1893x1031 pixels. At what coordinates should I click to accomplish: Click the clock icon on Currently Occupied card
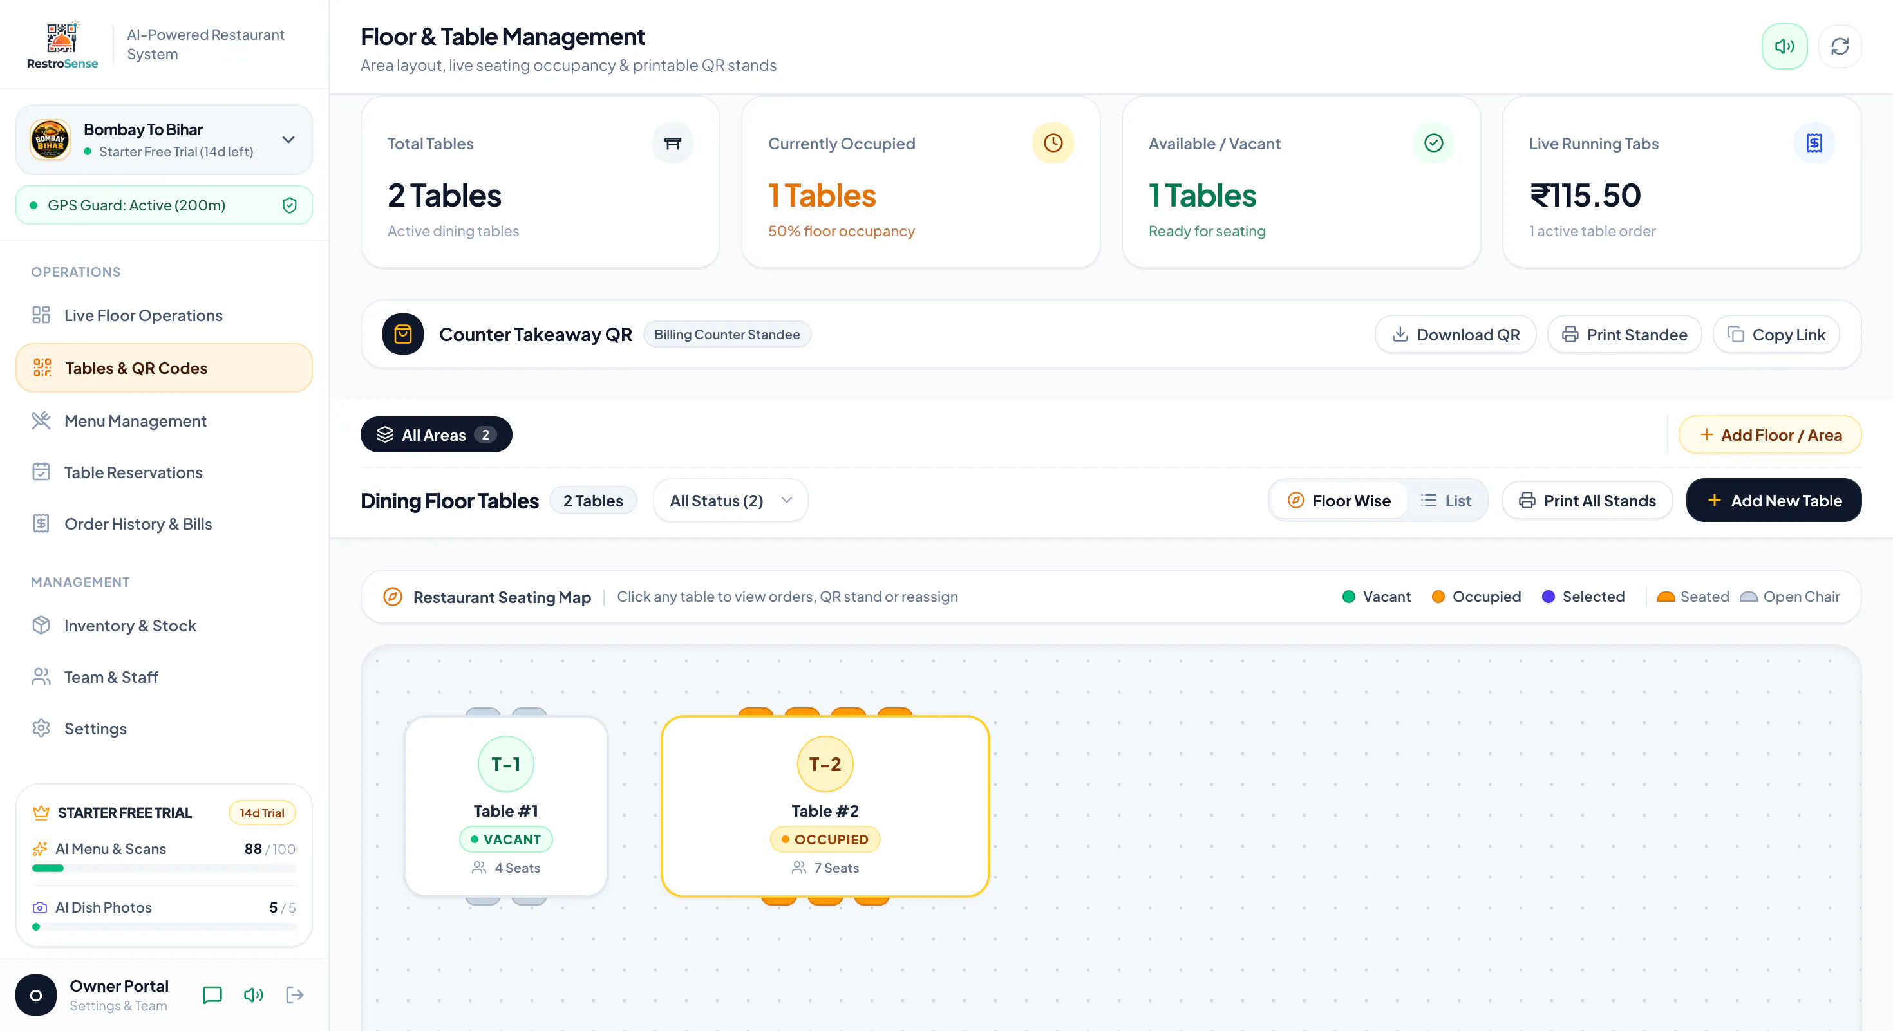[1053, 143]
